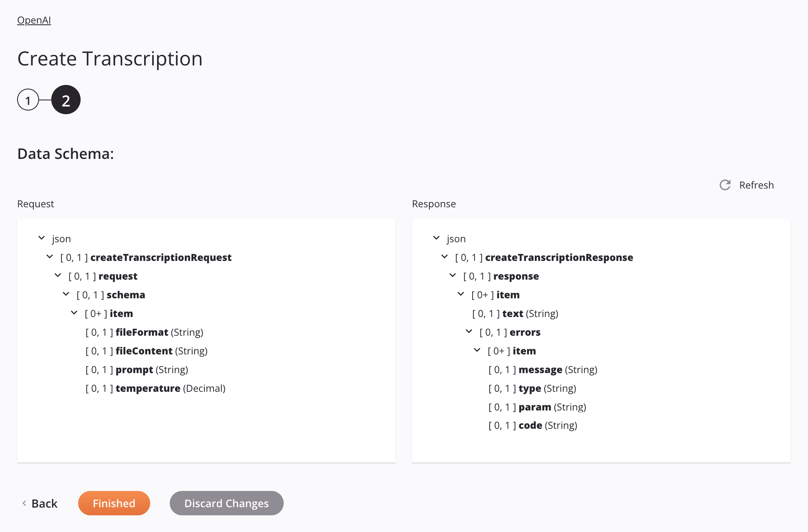Collapse the errors item node
The image size is (808, 532).
pyautogui.click(x=476, y=350)
